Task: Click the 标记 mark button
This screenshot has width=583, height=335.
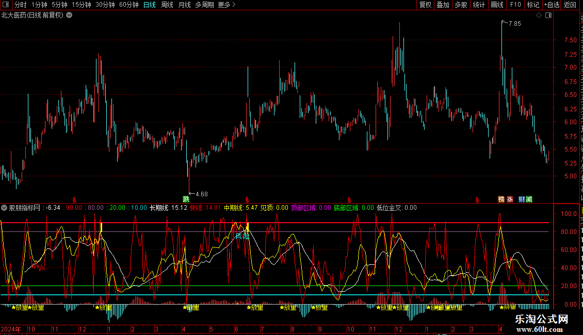Action: tap(533, 5)
